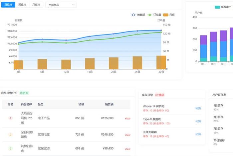Click the 856 份 sales volume cell
Image resolution: width=233 pixels, height=156 pixels.
tap(80, 118)
